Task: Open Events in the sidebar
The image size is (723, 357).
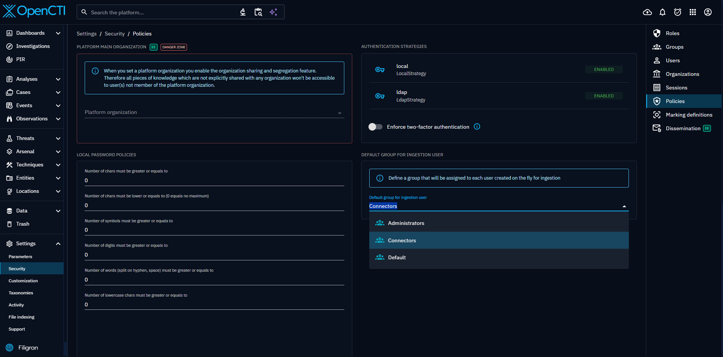Action: point(32,105)
